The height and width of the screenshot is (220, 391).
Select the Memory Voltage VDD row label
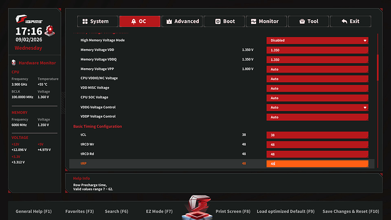pos(97,50)
